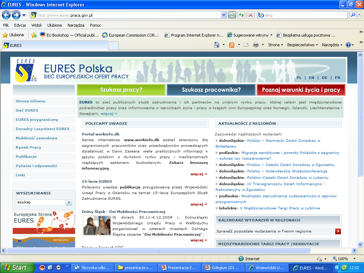Click the green Szukasz pracy? button
This screenshot has width=364, height=273.
click(121, 90)
